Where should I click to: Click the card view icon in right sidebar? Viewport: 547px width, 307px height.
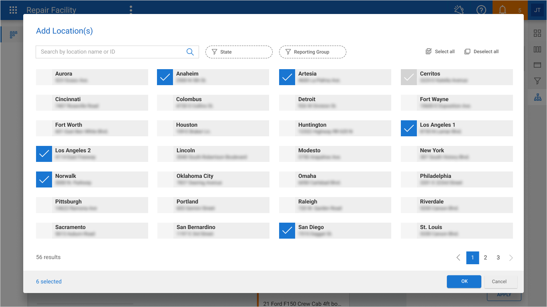coord(537,65)
